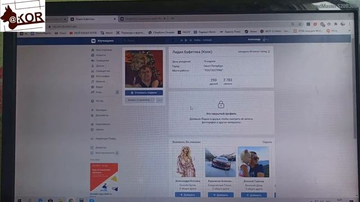Expand the bookmarks bar overflow arrow

click(x=350, y=31)
